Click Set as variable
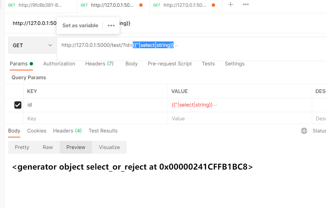Screen dimensions: 326x208 80,25
